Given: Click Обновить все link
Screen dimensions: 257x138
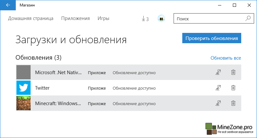Looking at the screenshot, I should 225,58.
